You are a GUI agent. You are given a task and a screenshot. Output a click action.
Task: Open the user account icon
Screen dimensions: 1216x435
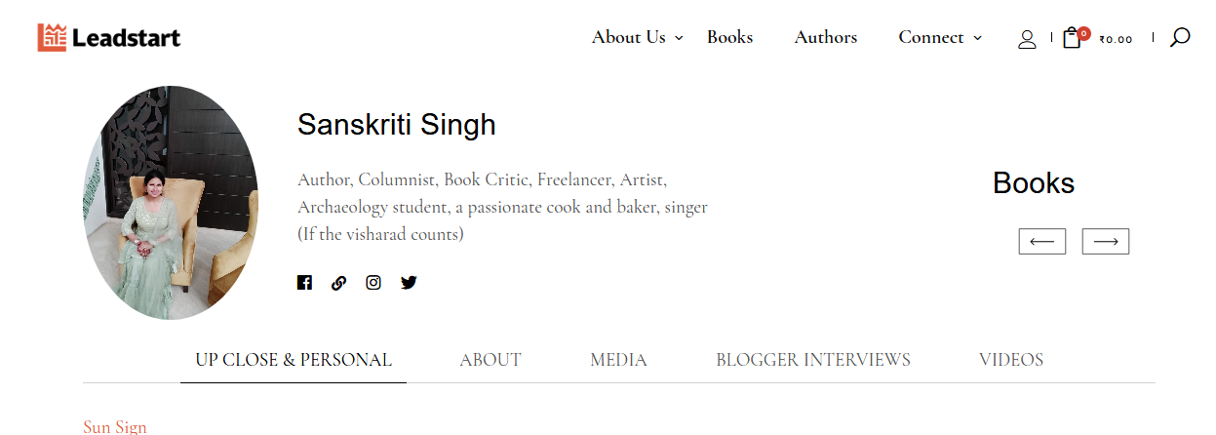click(x=1027, y=39)
